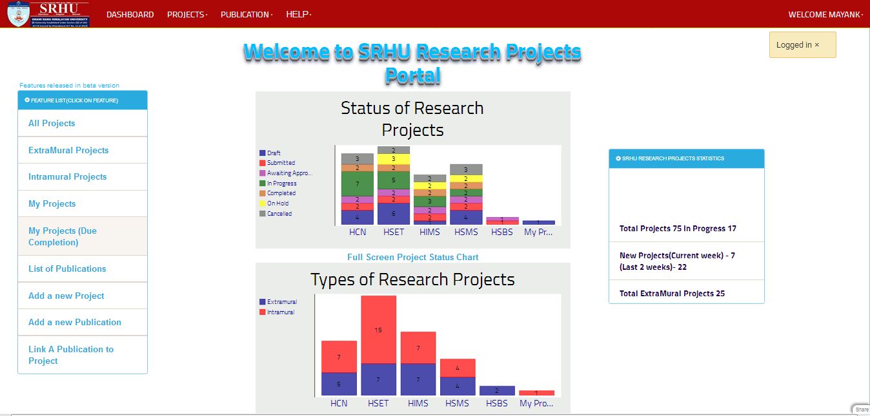Click the On Hold legend swatch
Screen dimensions: 870x416
pos(262,203)
